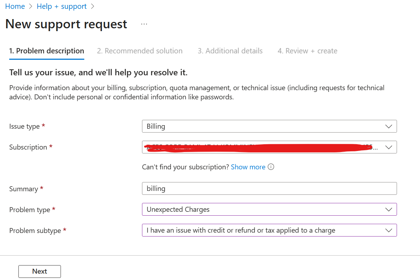Open the Review + create tab

coord(307,51)
